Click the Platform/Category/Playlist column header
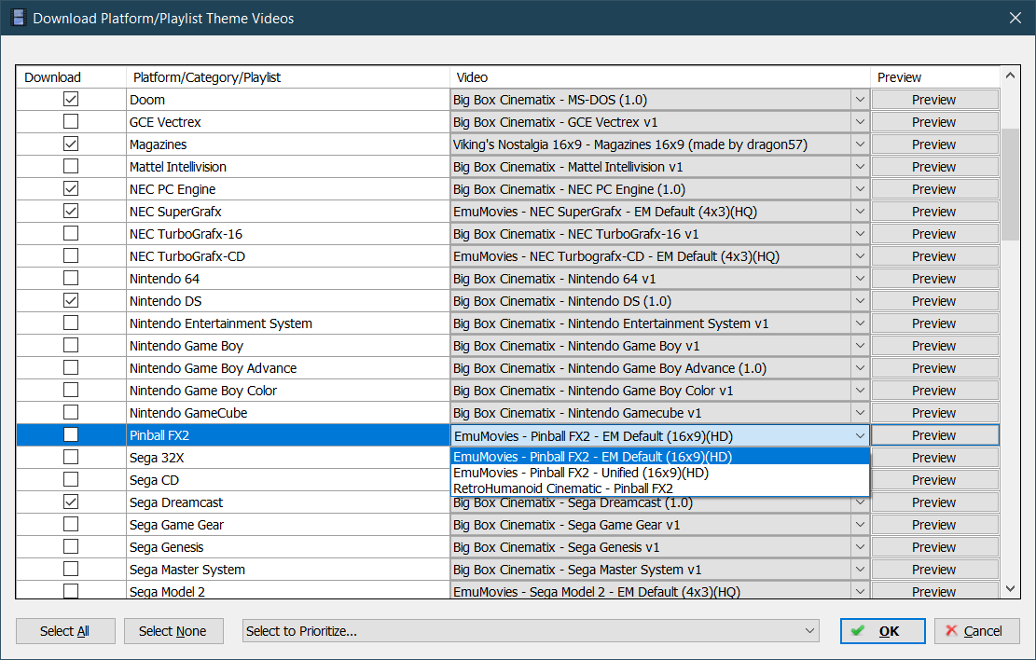Image resolution: width=1036 pixels, height=660 pixels. pos(288,77)
